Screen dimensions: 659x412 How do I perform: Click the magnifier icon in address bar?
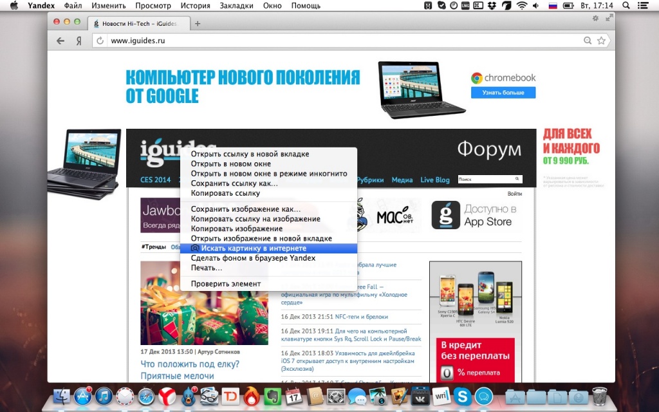click(588, 41)
